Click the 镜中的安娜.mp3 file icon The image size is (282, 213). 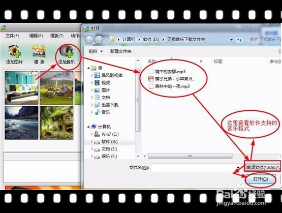point(151,72)
